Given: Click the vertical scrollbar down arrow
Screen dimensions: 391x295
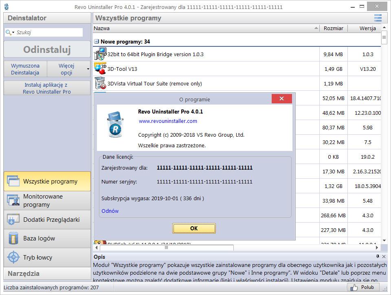Looking at the screenshot, I should pos(384,240).
